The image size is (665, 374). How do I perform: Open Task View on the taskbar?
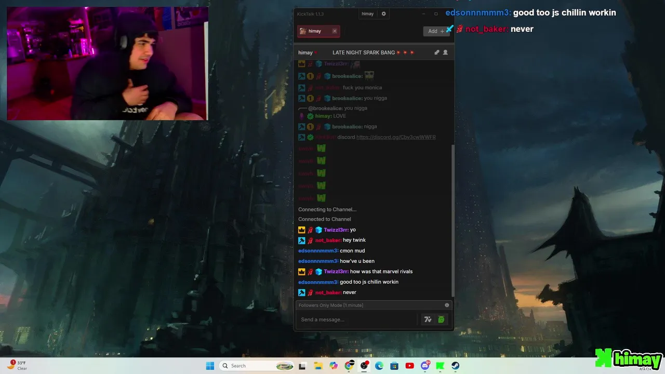(302, 366)
